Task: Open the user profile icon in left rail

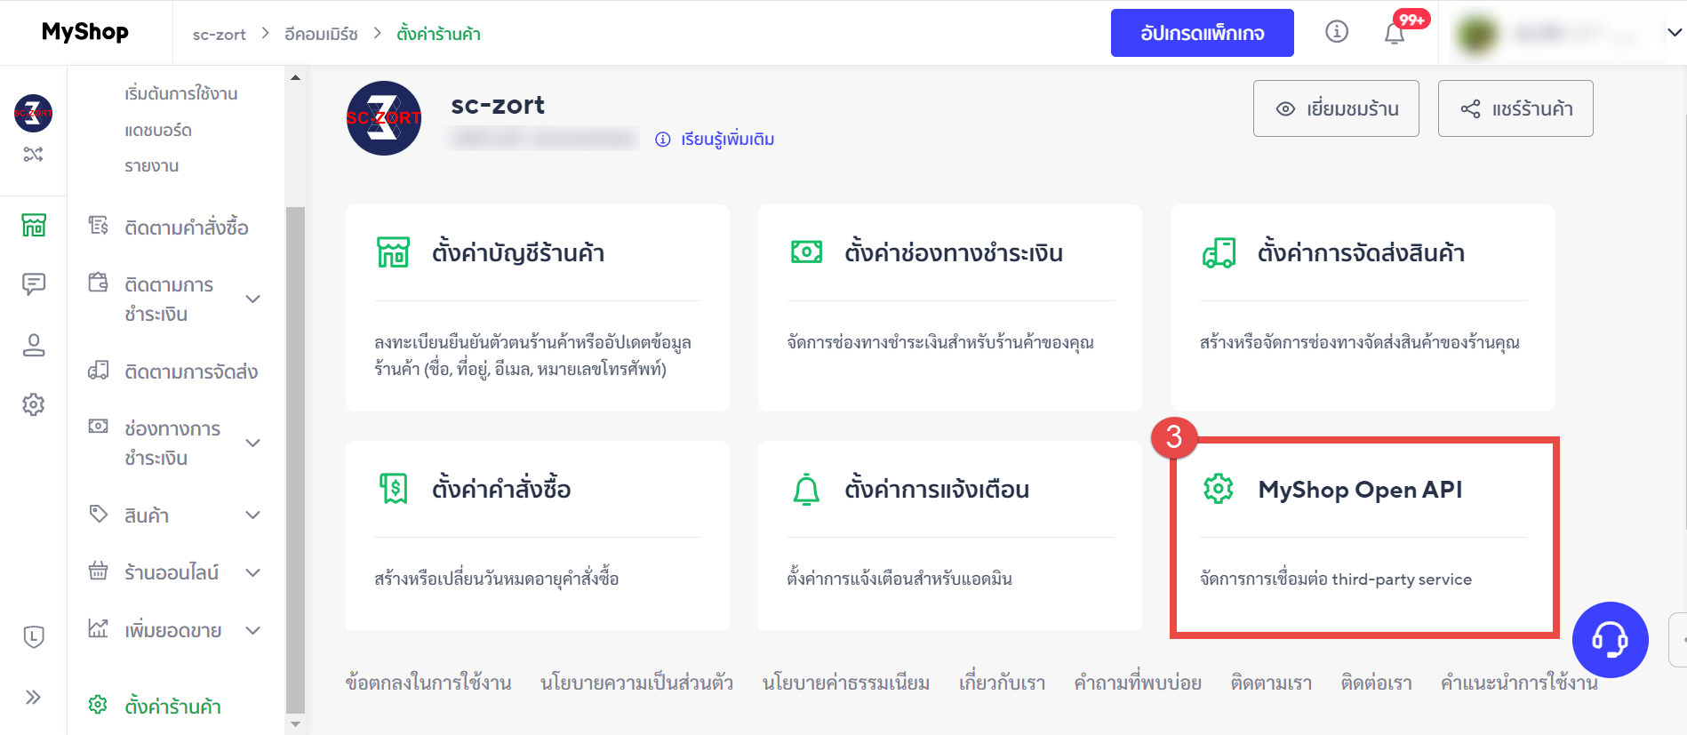Action: [34, 345]
